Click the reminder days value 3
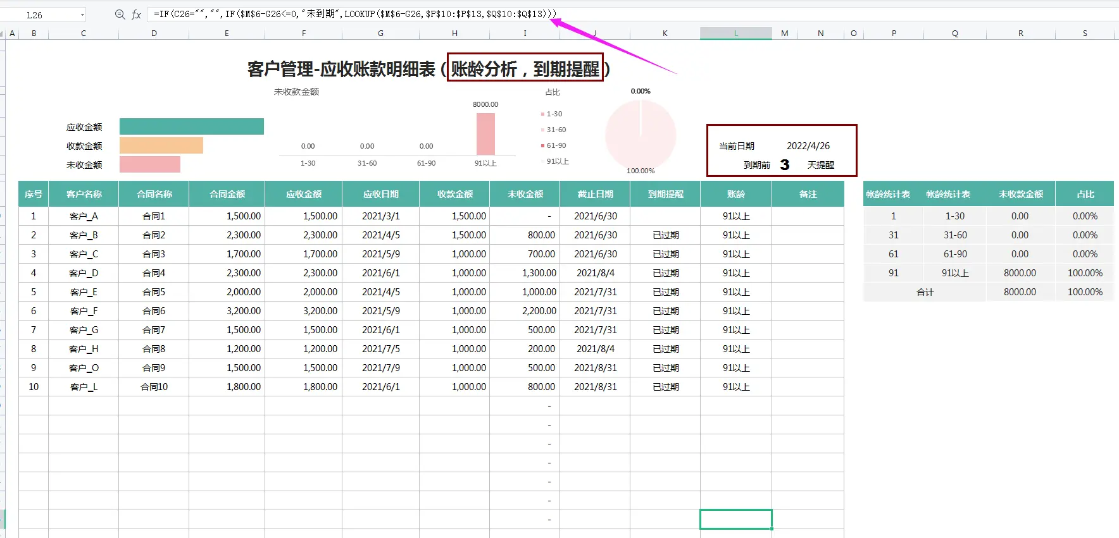The height and width of the screenshot is (538, 1119). click(785, 165)
